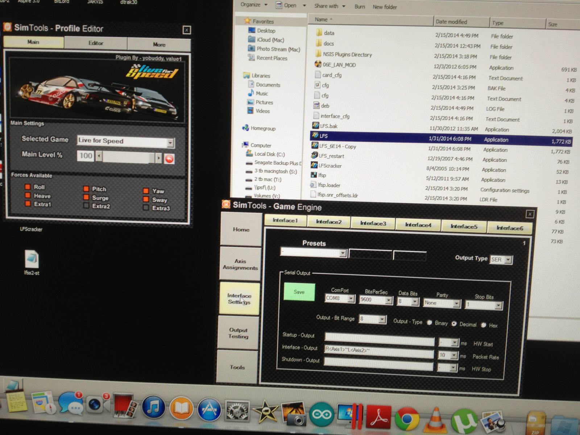Open the ComPort COM8 dropdown

tap(351, 298)
